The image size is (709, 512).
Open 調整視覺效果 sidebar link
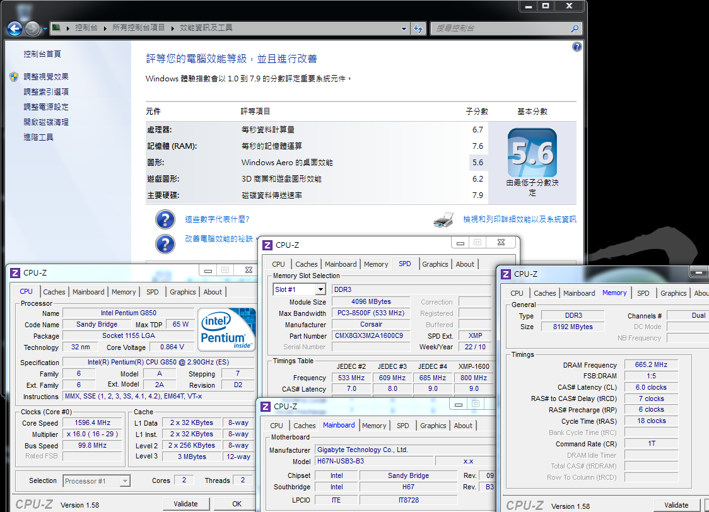pyautogui.click(x=46, y=76)
